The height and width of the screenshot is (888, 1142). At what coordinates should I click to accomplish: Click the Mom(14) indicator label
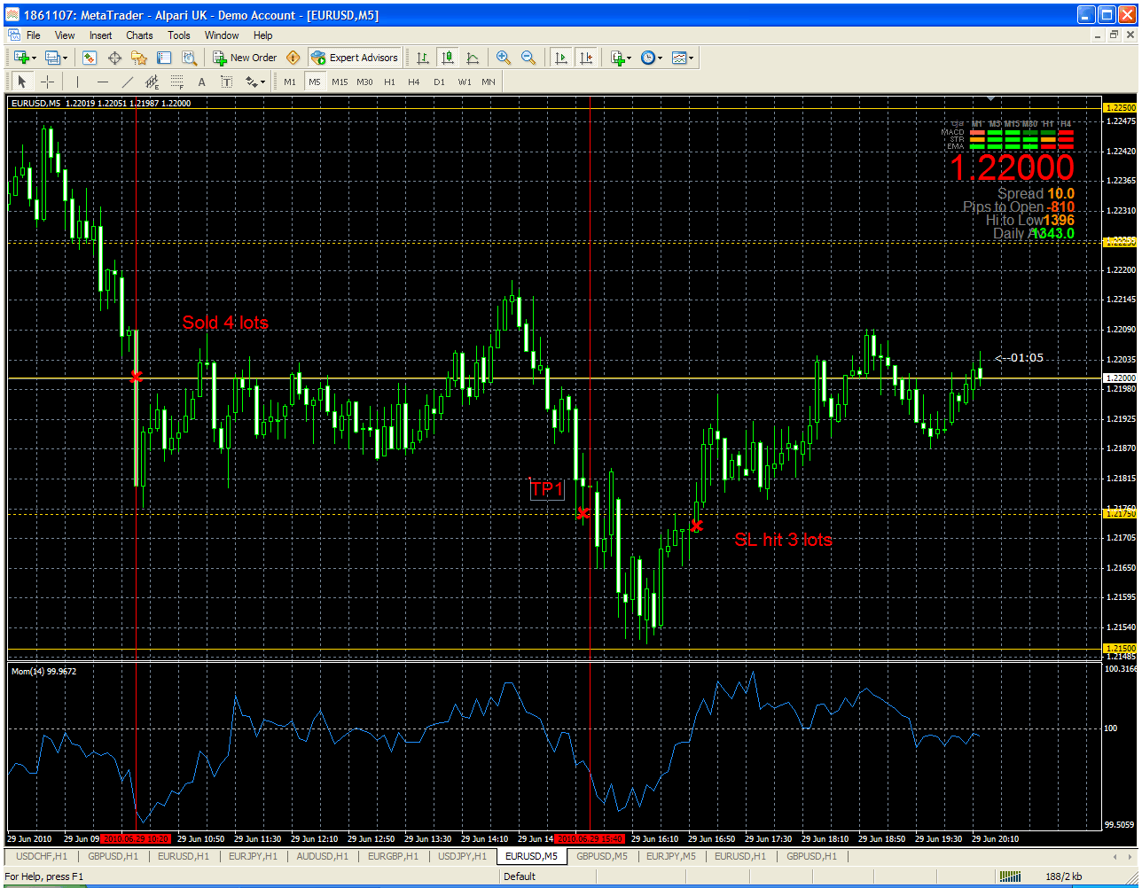coord(43,672)
